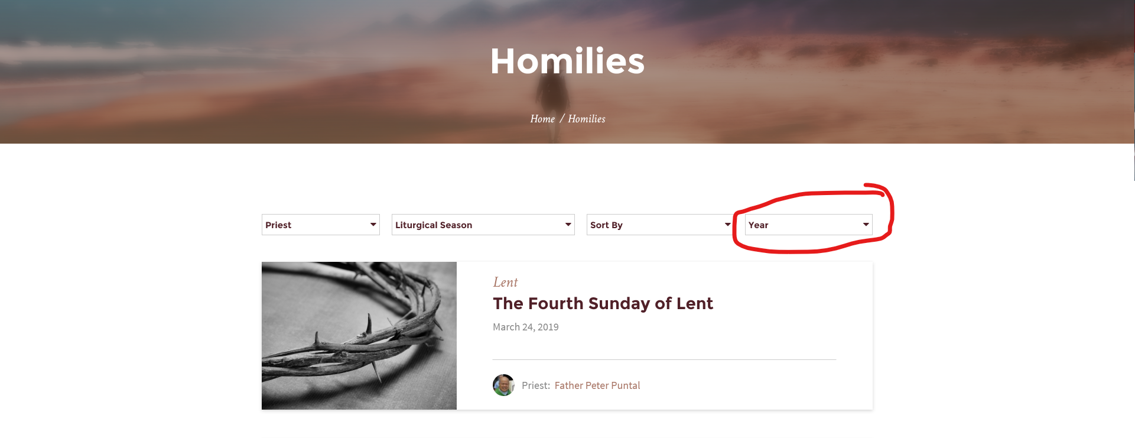Click the March 24, 2019 date
The image size is (1135, 438).
pos(525,327)
